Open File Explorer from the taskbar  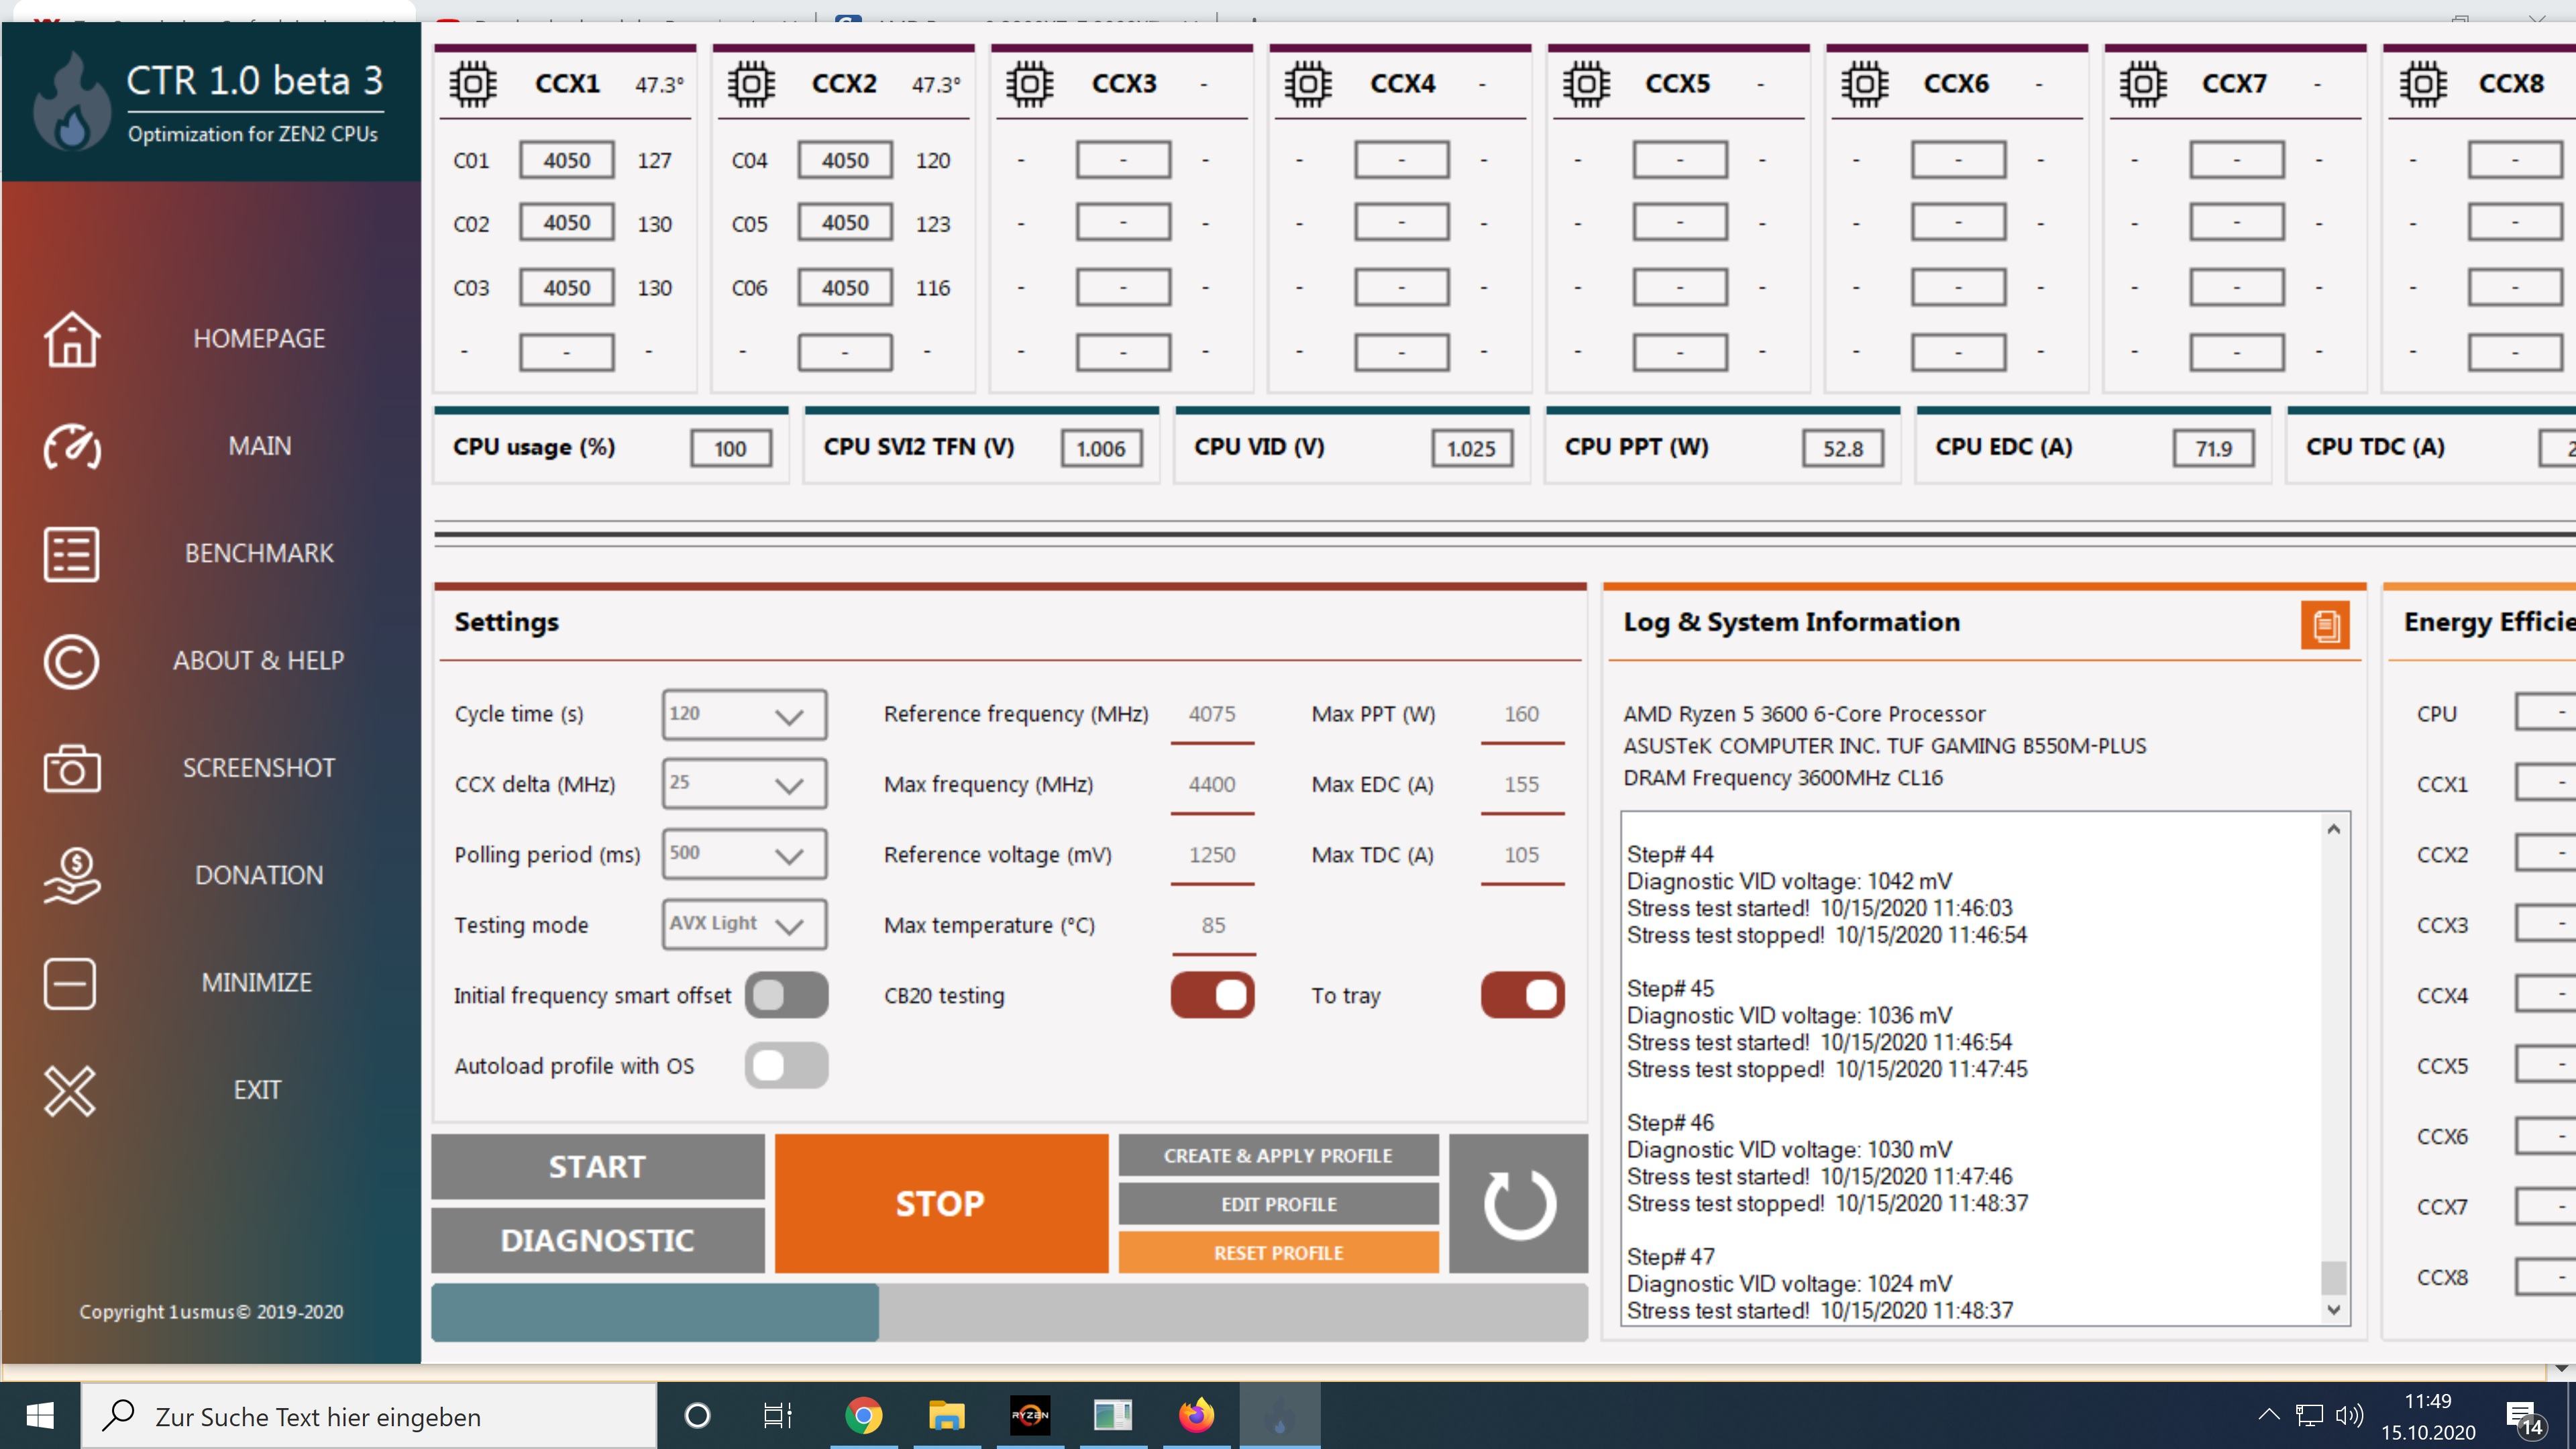point(946,1415)
